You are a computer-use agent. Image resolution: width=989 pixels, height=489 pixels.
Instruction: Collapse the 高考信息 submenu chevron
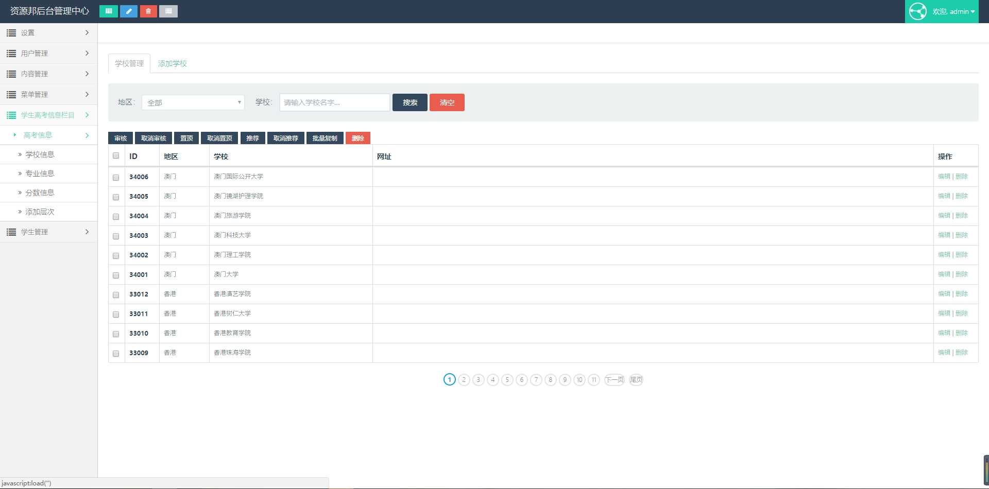point(87,135)
